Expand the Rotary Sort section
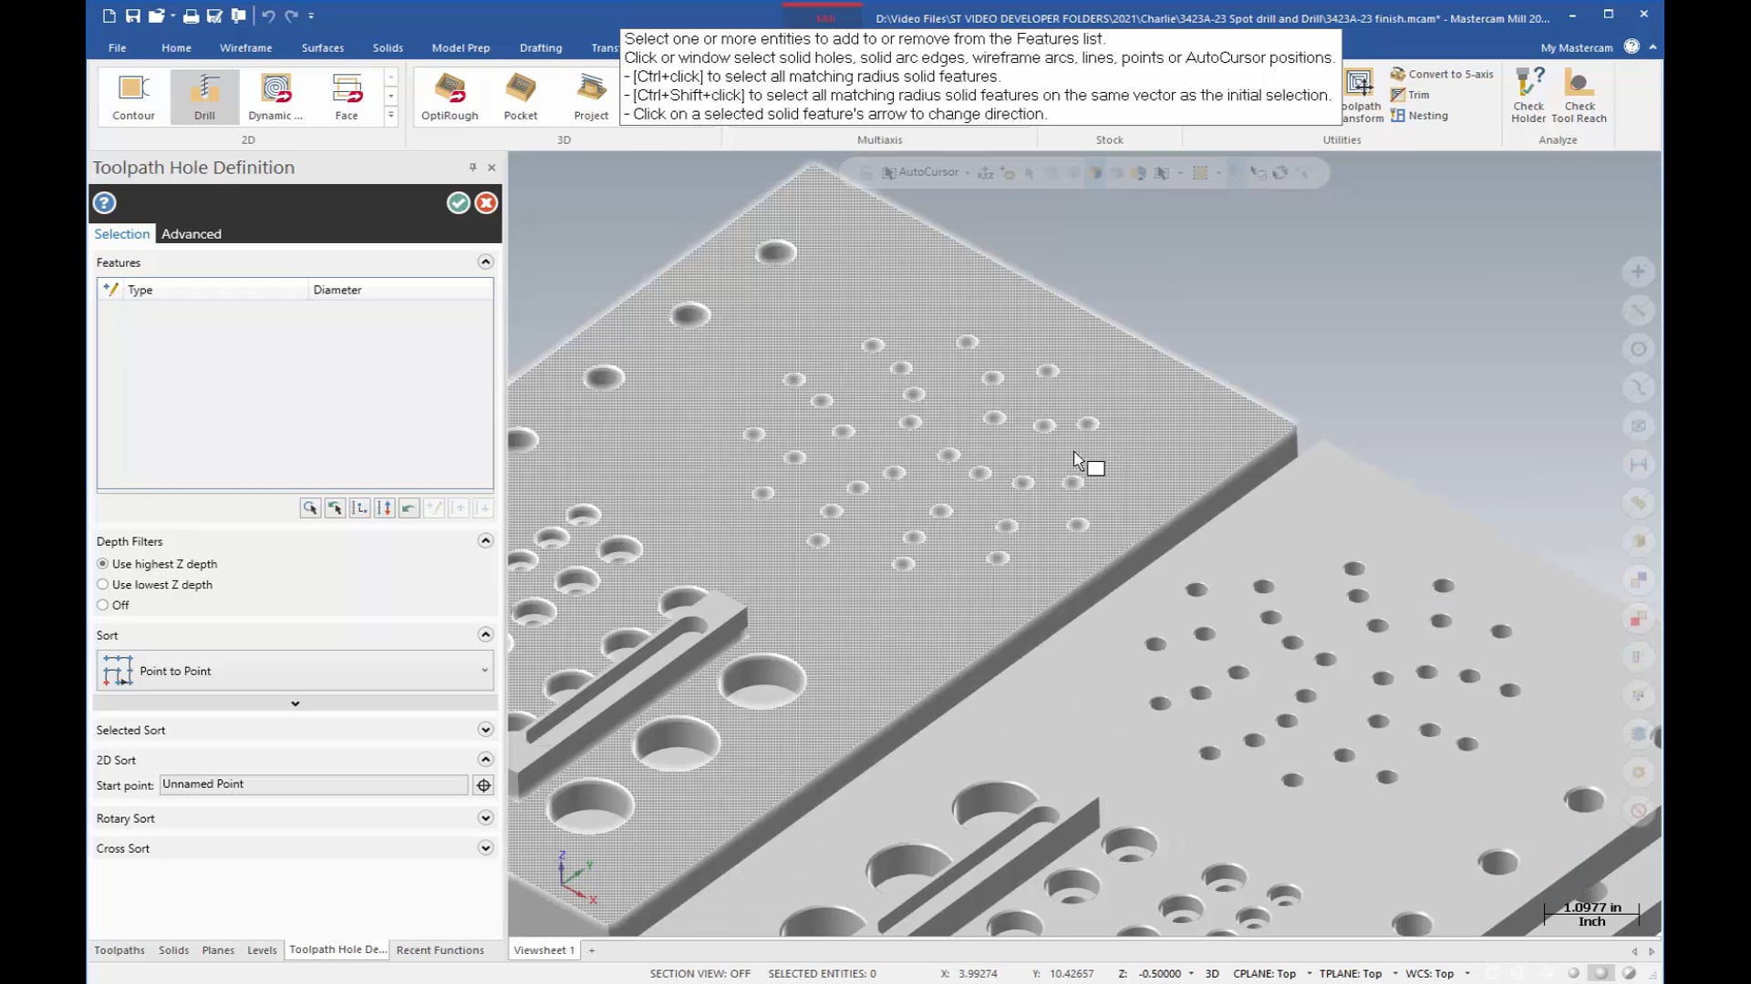The image size is (1751, 984). (x=486, y=818)
